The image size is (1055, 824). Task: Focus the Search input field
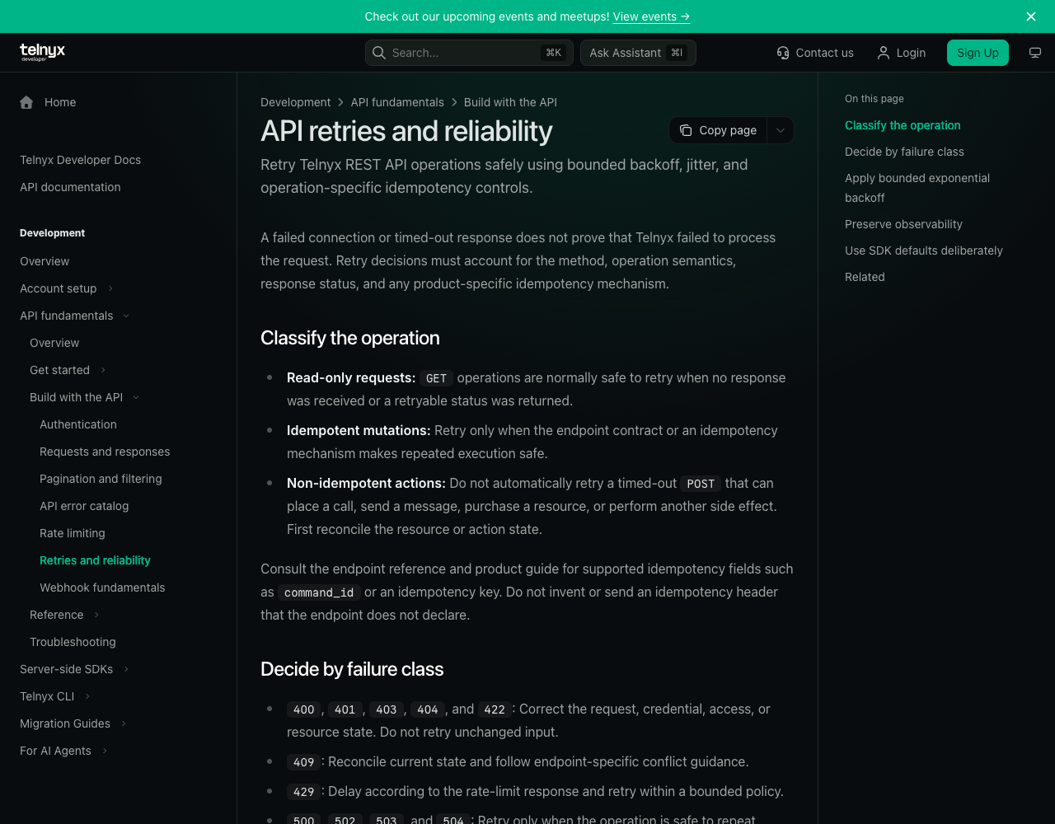469,53
